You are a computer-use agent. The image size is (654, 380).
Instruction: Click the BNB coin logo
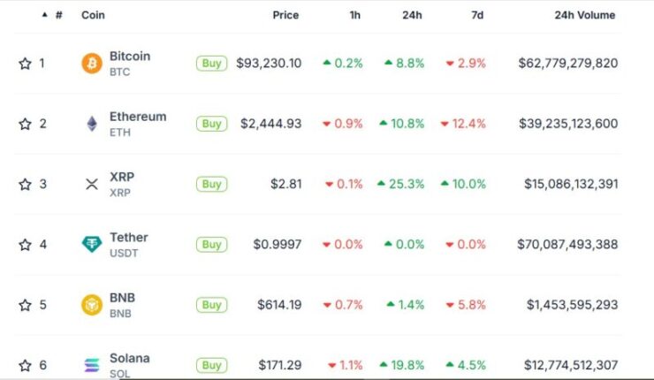(x=92, y=305)
